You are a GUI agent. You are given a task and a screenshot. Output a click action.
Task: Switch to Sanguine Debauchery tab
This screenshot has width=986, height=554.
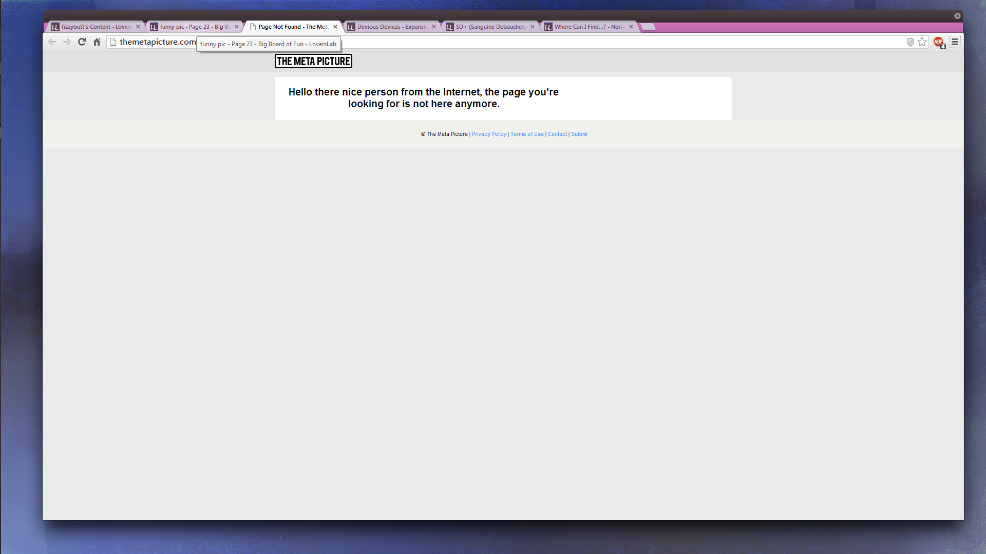click(x=490, y=27)
